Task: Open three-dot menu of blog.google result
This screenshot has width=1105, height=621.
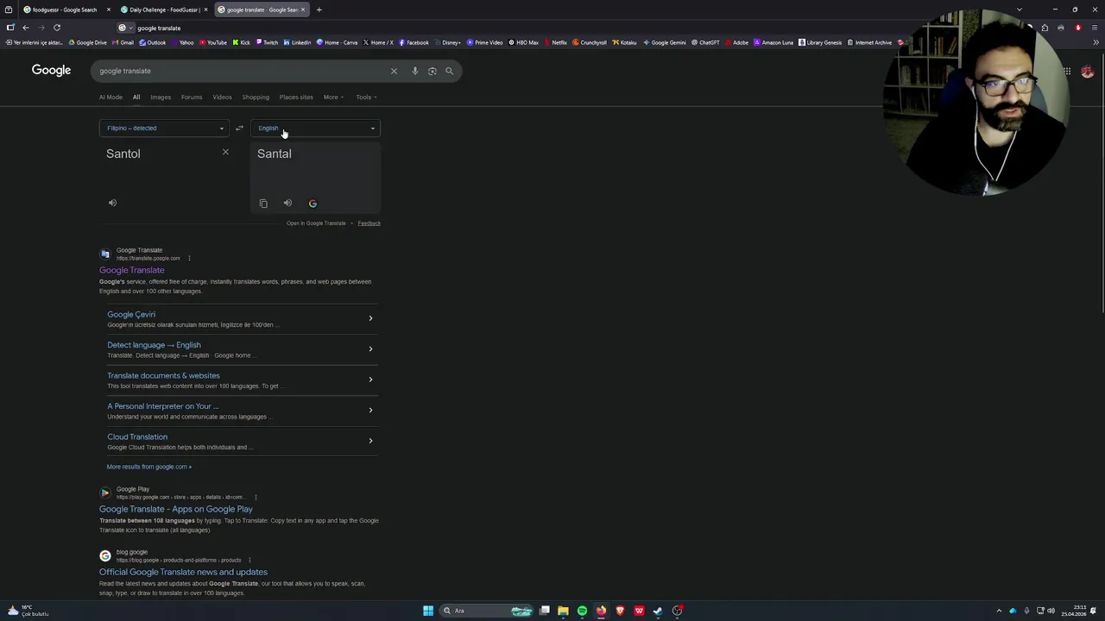Action: coord(249,560)
